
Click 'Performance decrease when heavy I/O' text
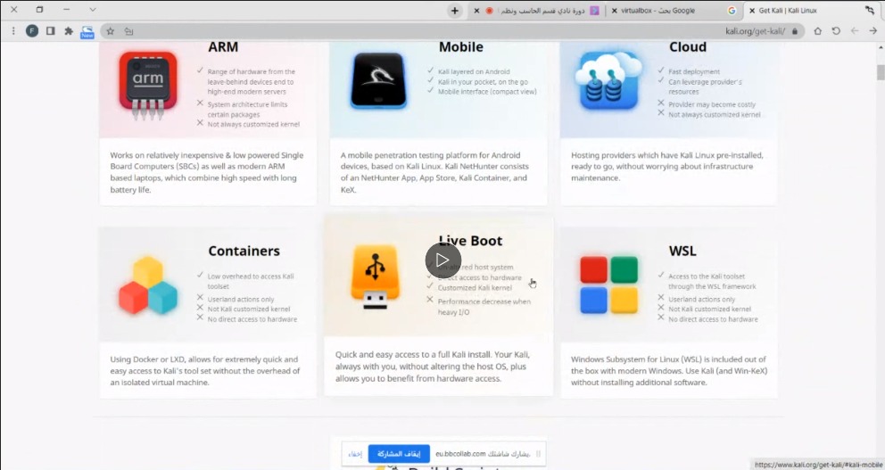pos(484,307)
